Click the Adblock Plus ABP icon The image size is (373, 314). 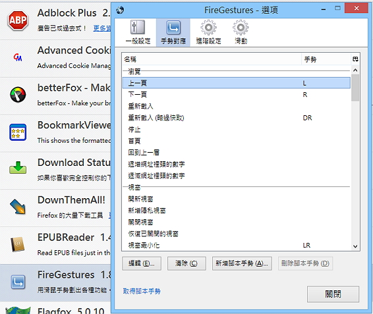(x=18, y=20)
